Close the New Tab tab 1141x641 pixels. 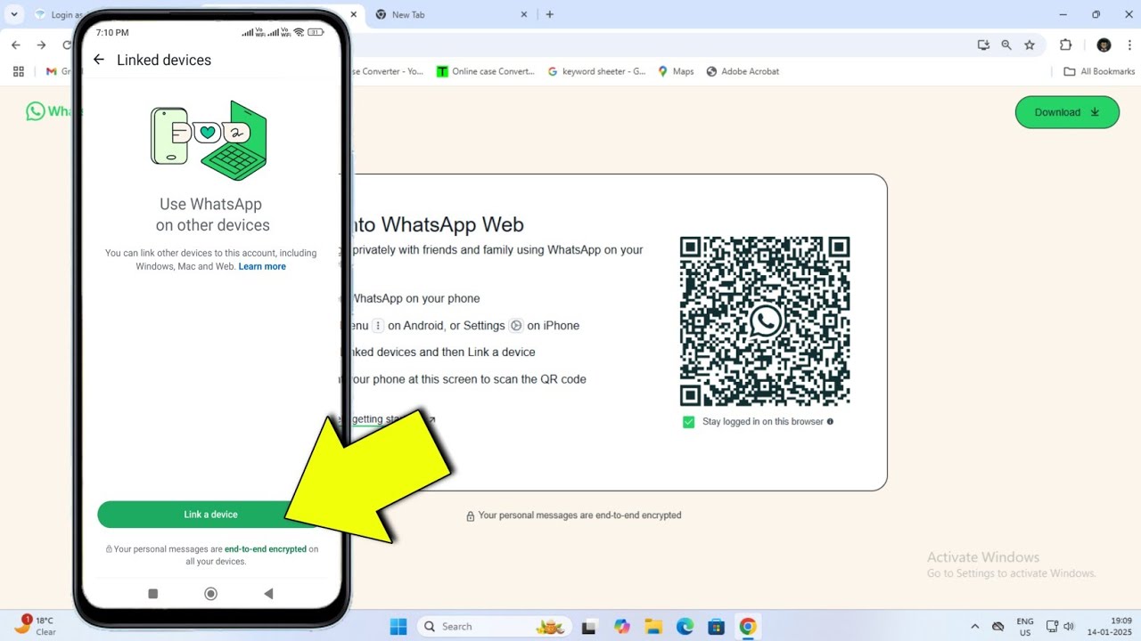coord(524,15)
